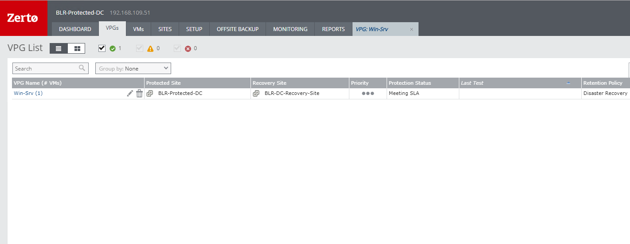Sort by the Last Test column arrow

569,83
